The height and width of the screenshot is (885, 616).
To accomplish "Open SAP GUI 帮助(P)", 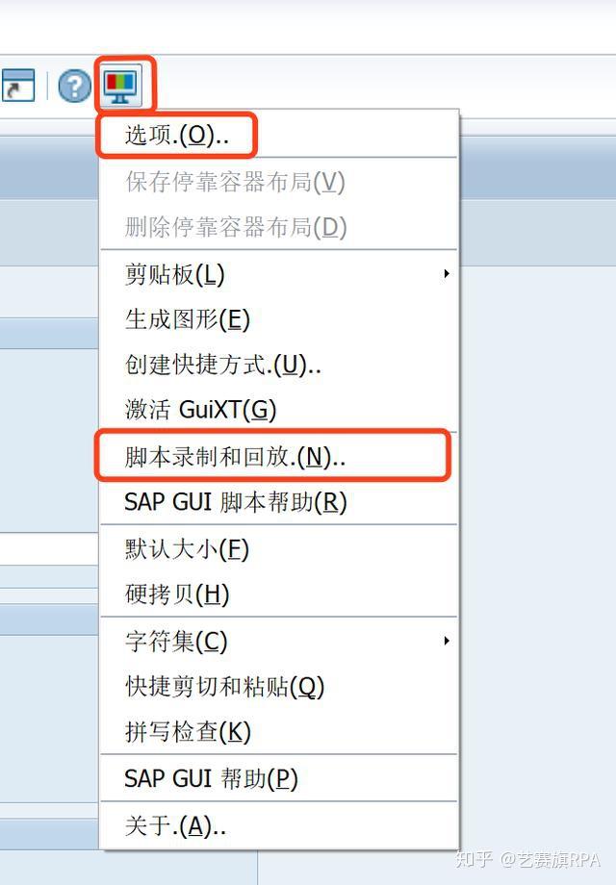I will pos(279,778).
